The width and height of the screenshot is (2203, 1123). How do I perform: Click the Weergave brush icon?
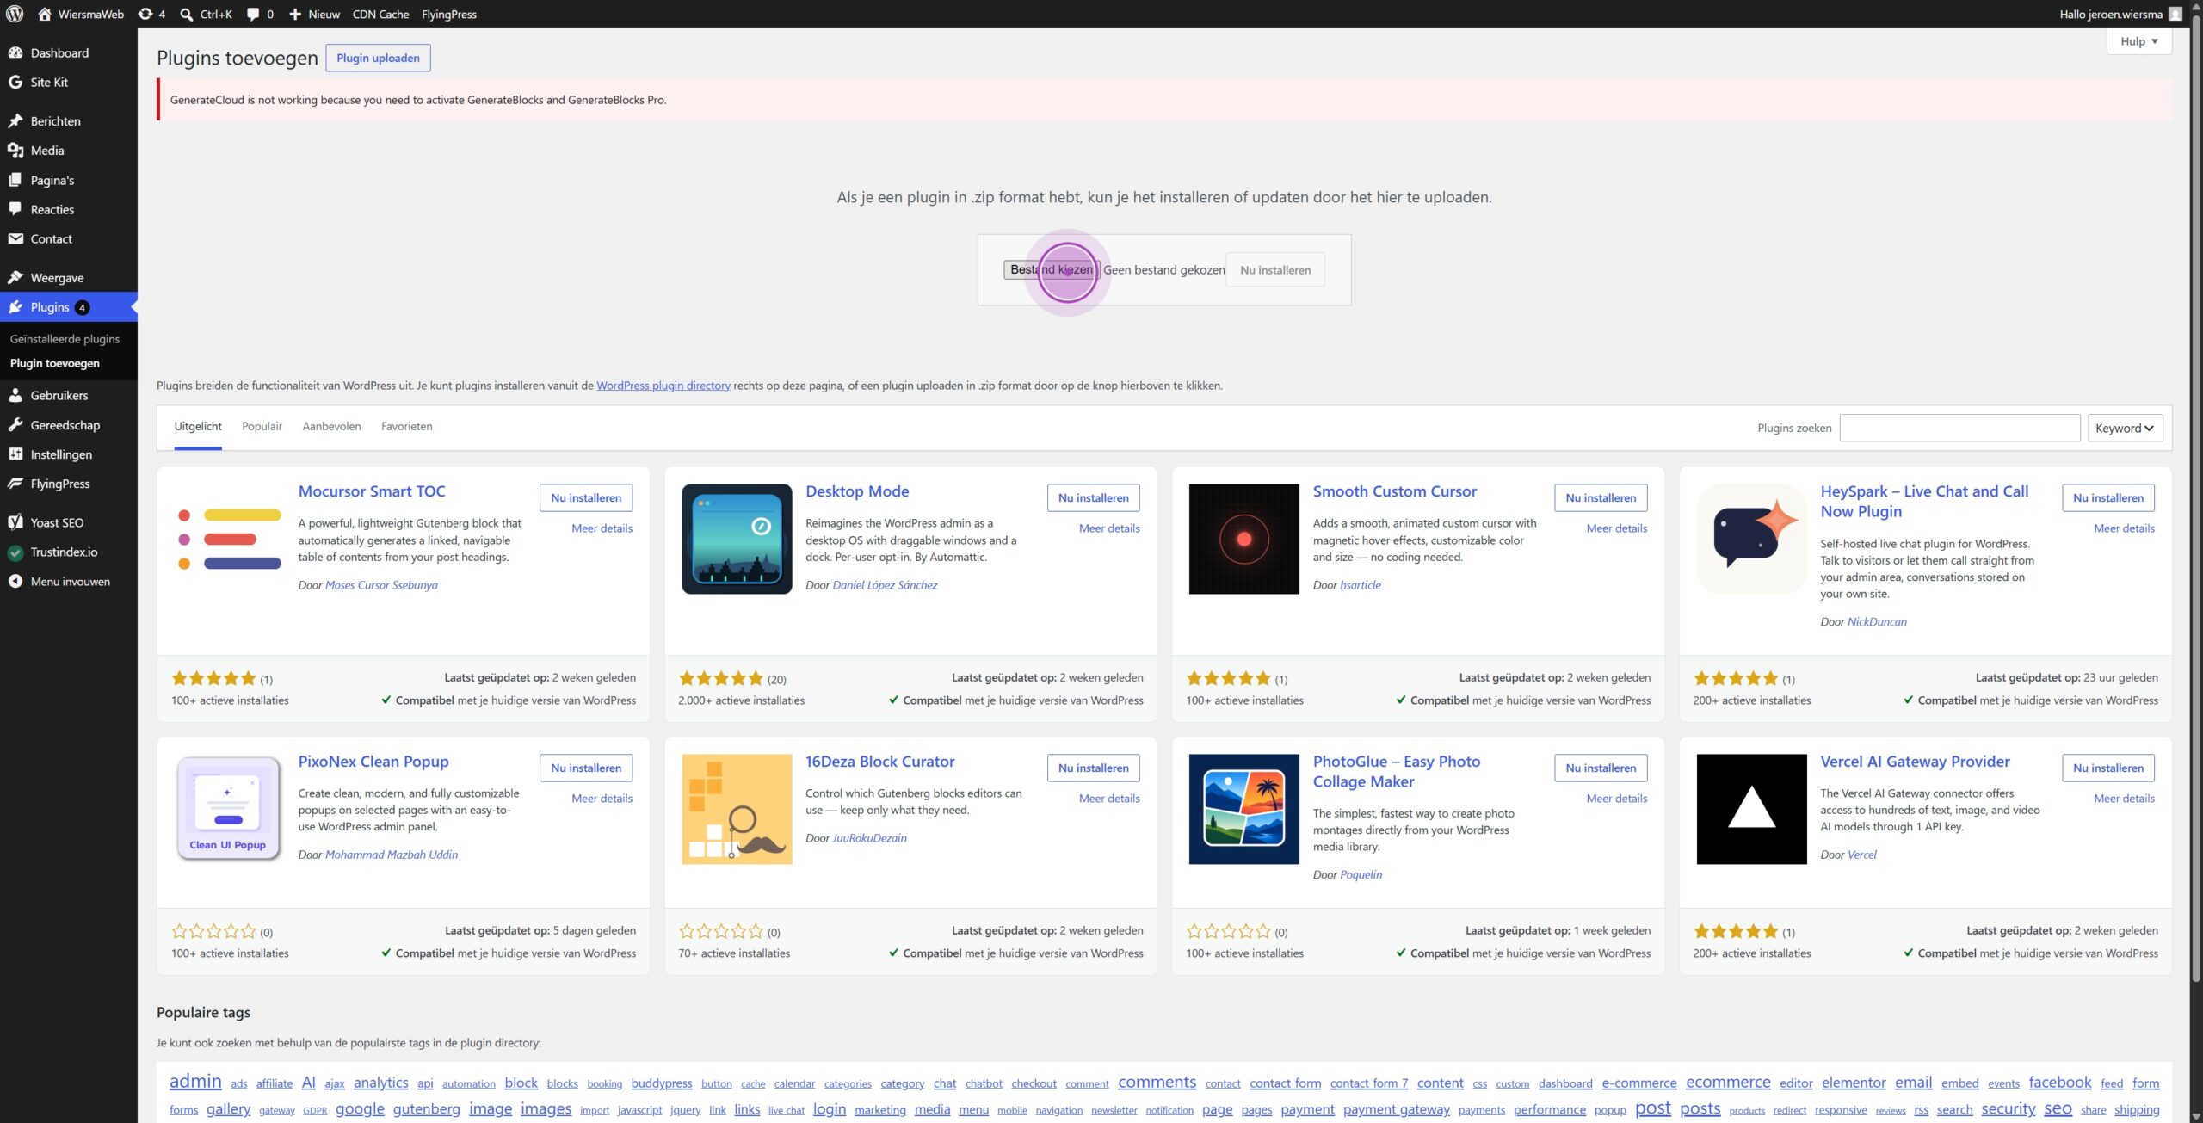[15, 277]
